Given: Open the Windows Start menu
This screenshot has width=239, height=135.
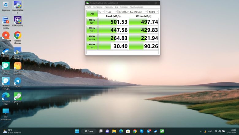Looking at the screenshot, I should [x=77, y=131].
